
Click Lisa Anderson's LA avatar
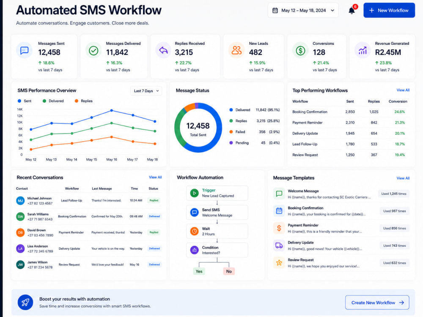pyautogui.click(x=20, y=249)
